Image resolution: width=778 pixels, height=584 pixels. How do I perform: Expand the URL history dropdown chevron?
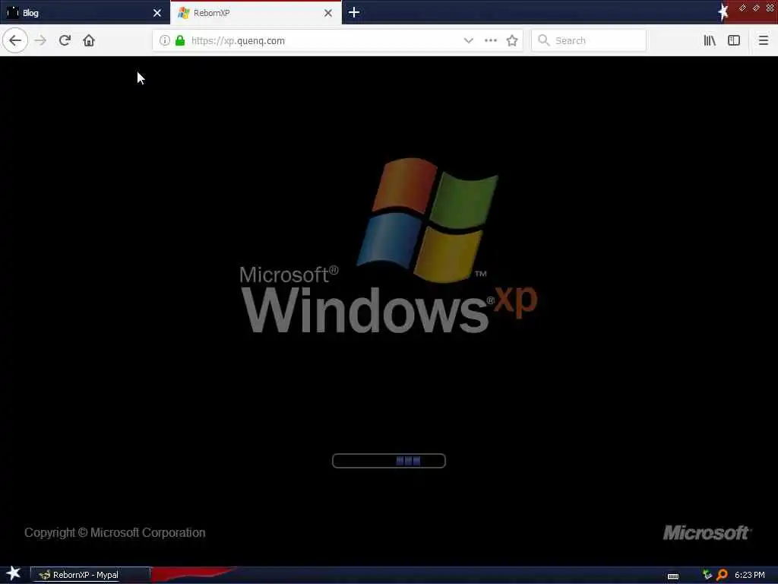[468, 40]
